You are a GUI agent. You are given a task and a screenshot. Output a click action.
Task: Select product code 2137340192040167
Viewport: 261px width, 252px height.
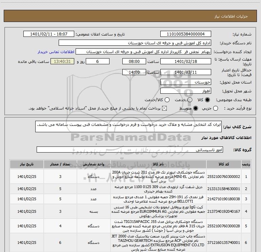pos(224,211)
